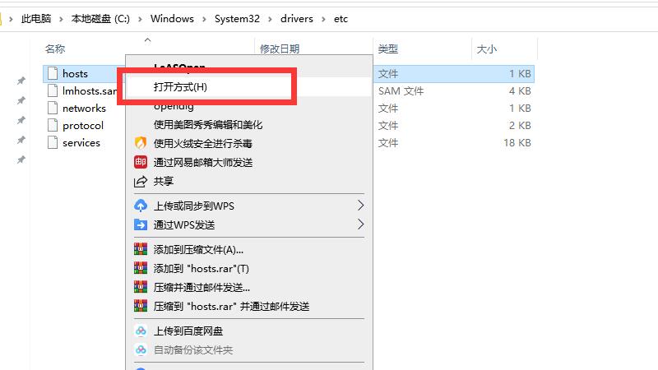This screenshot has width=658, height=370.
Task: Click WinRAR icon beside 压缩并通过邮件发送...
Action: pyautogui.click(x=140, y=287)
